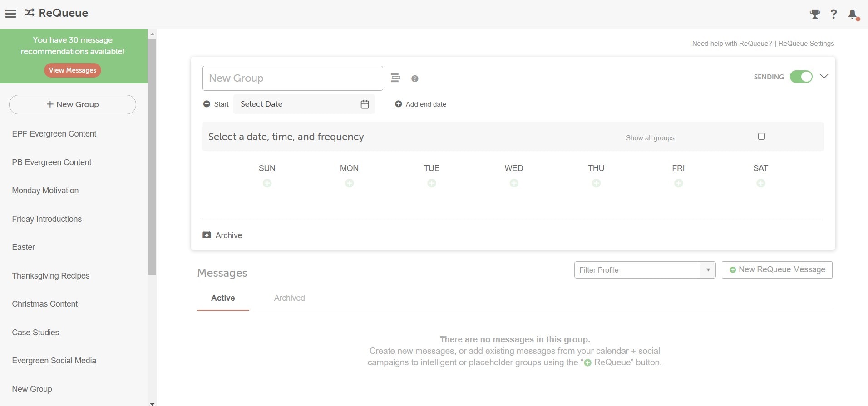This screenshot has height=406, width=868.
Task: Click the WED day label
Action: click(x=514, y=168)
